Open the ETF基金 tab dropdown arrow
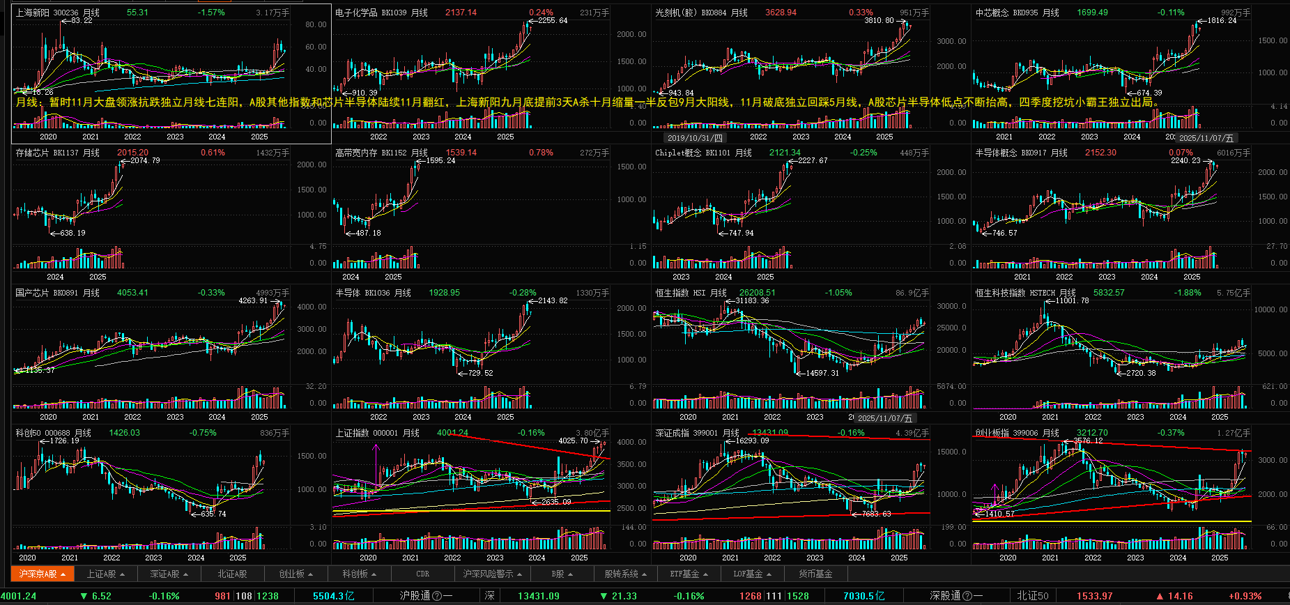Image resolution: width=1290 pixels, height=605 pixels. (x=705, y=574)
